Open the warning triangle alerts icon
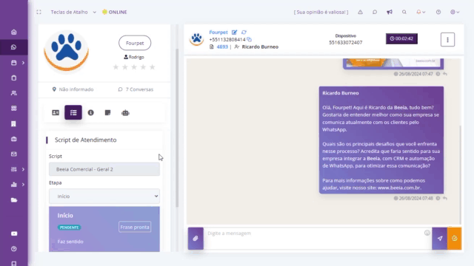This screenshot has width=474, height=266. (361, 12)
